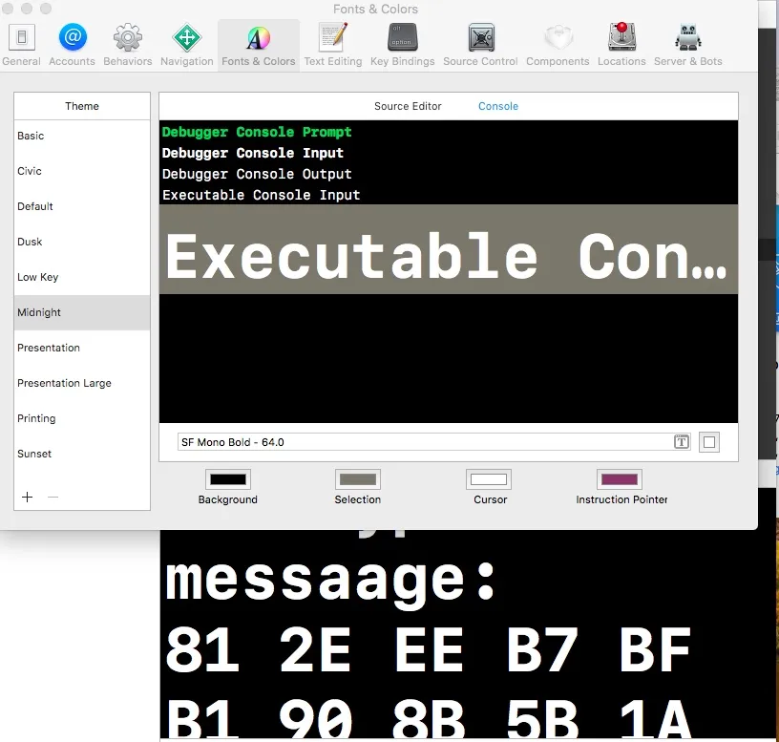This screenshot has width=779, height=742.
Task: Select the Basic theme
Action: pos(82,136)
